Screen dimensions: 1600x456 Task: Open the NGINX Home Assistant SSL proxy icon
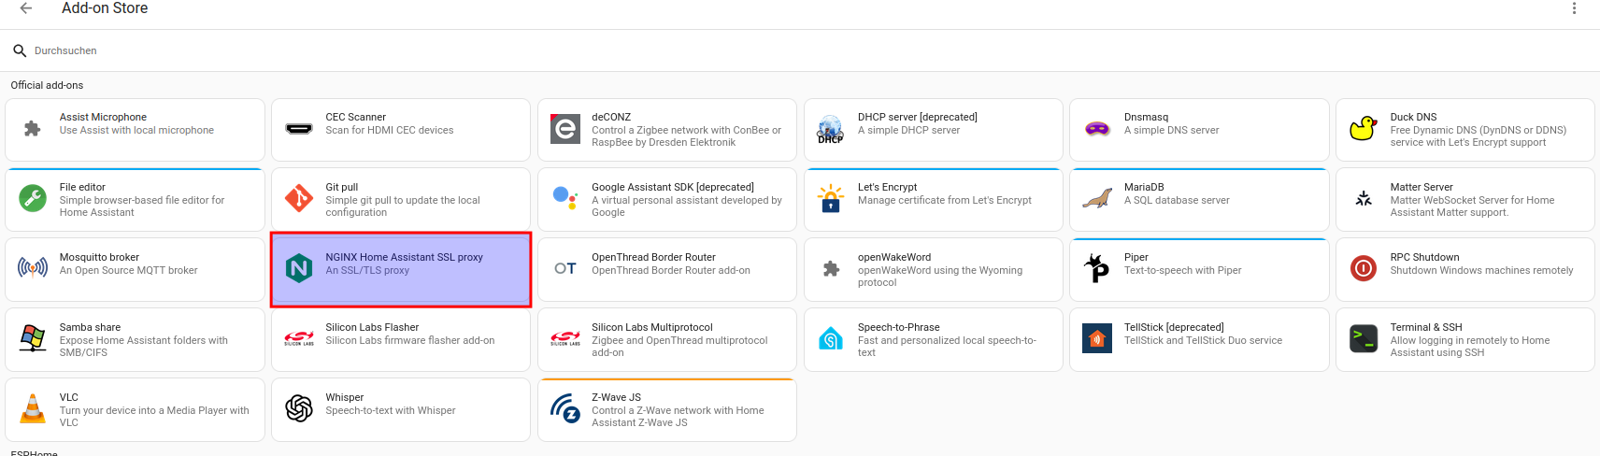tap(299, 269)
